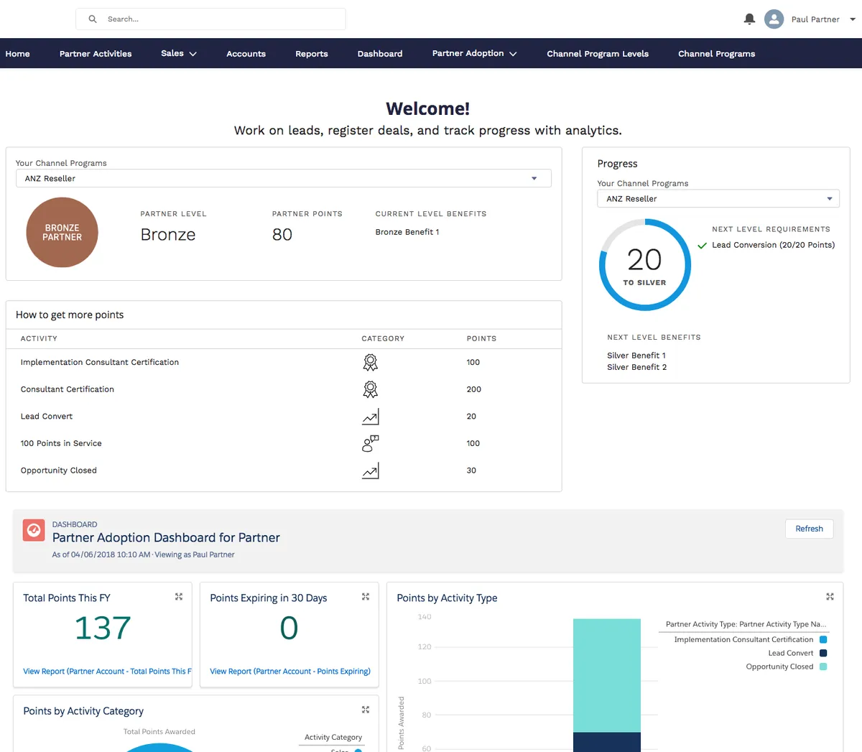Go to the Home tab

coord(17,54)
